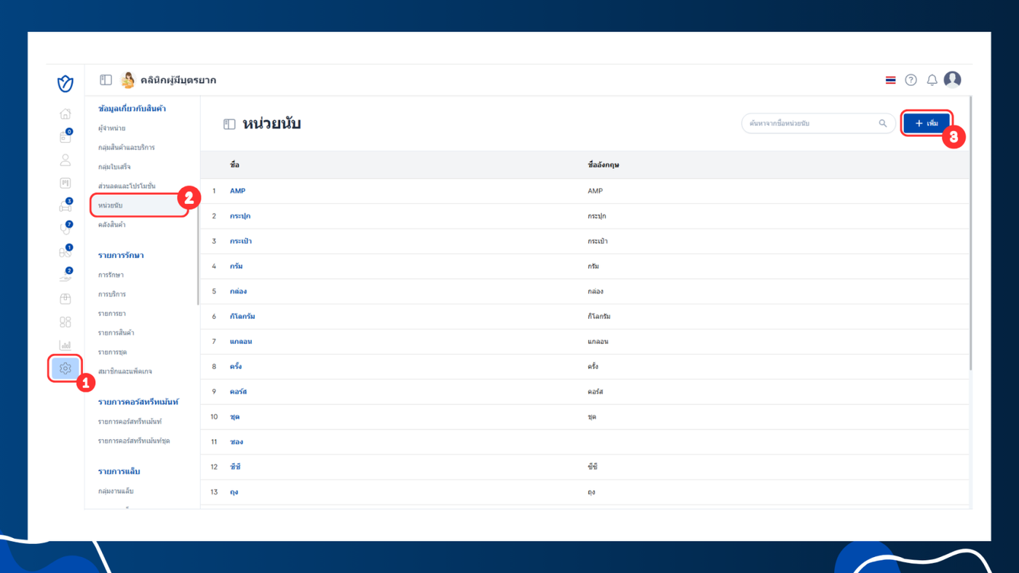Screen dimensions: 1019x573
Task: Open รายการคอร์สทรีทเม้นท์ชุด in the settings menu
Action: pyautogui.click(x=135, y=440)
